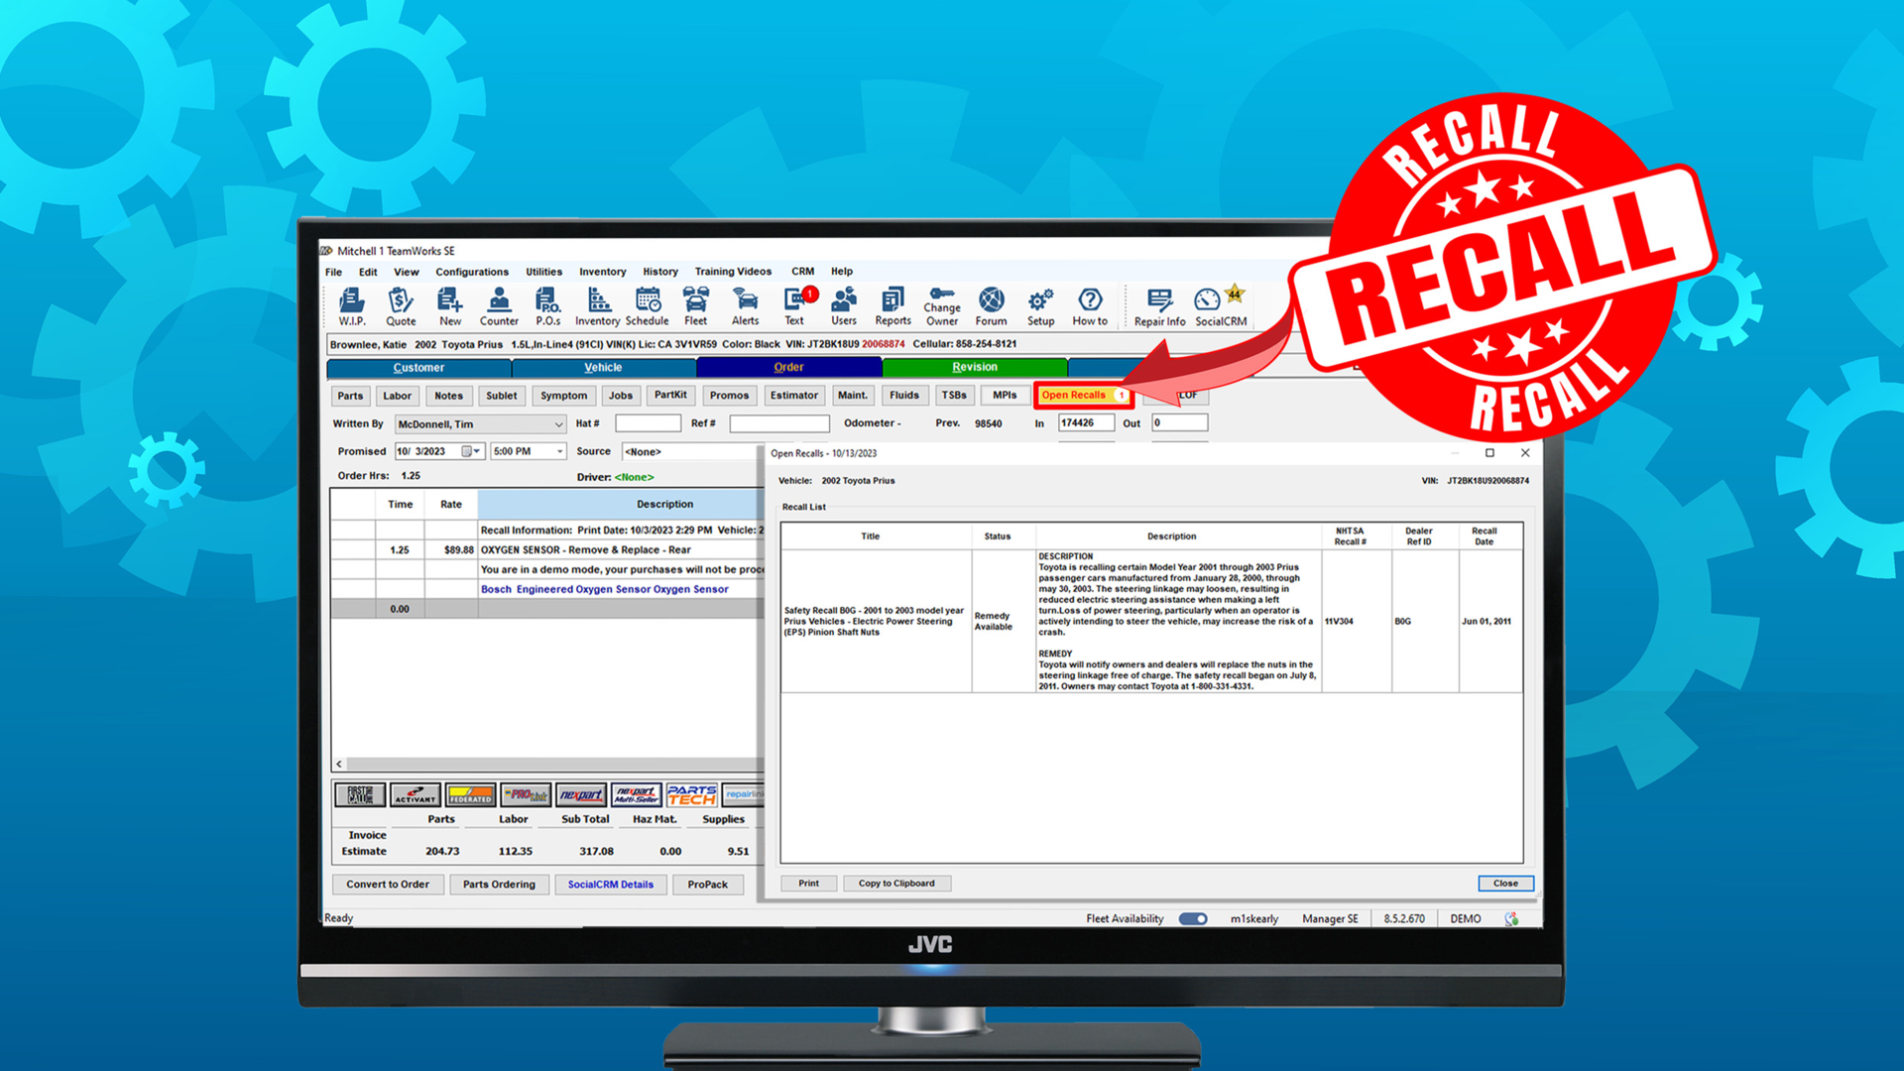Open the Alerts toolbar icon

point(746,306)
